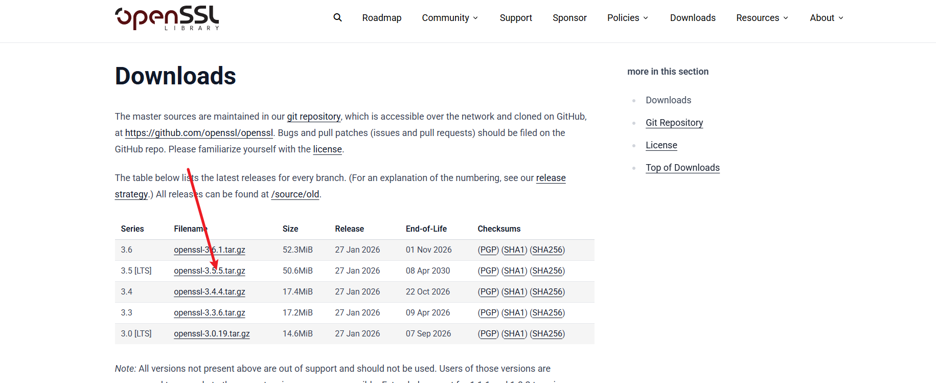Download openssl-3.0.19.tar.gz file
936x383 pixels.
coord(212,334)
